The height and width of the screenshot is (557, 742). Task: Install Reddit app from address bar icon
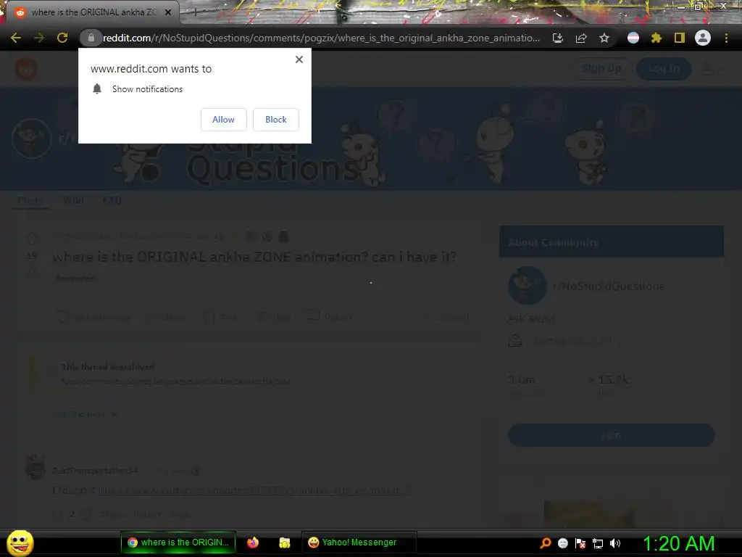tap(558, 38)
